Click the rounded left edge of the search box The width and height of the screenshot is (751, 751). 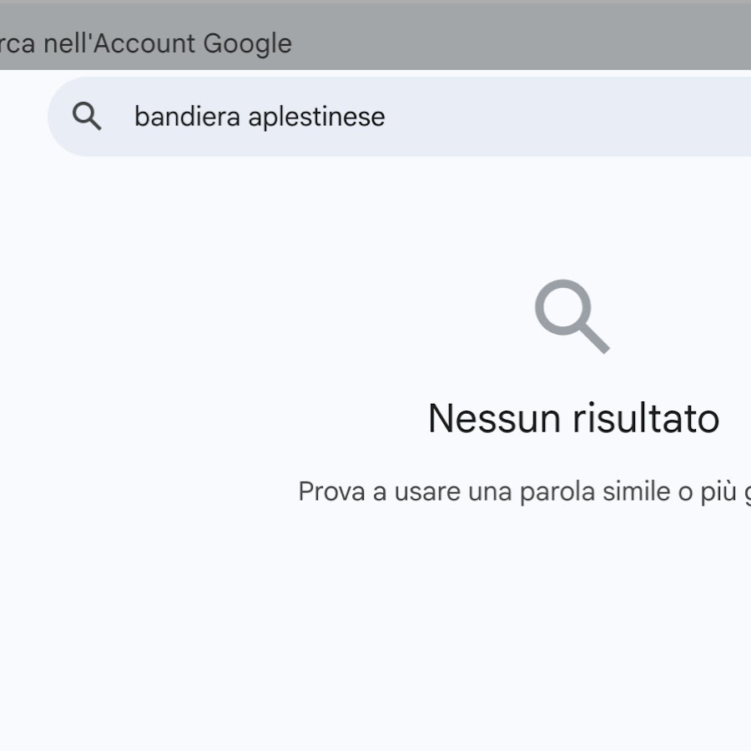pos(60,116)
